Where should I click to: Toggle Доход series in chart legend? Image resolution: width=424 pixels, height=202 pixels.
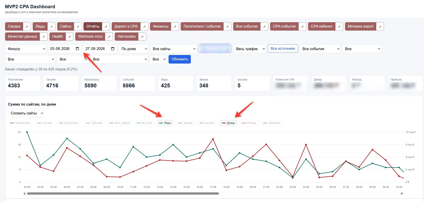coord(228,123)
